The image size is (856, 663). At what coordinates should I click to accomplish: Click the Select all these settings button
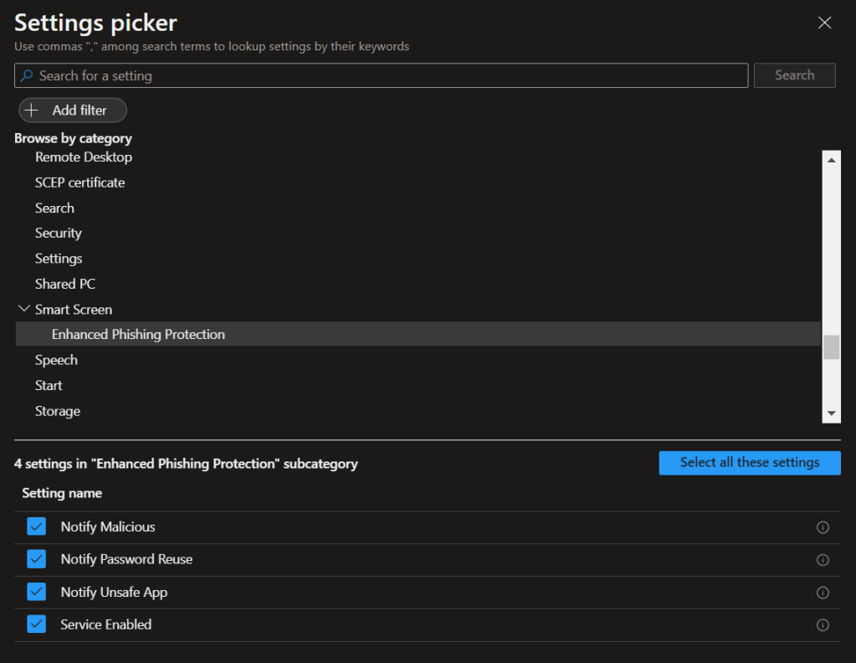pyautogui.click(x=749, y=462)
